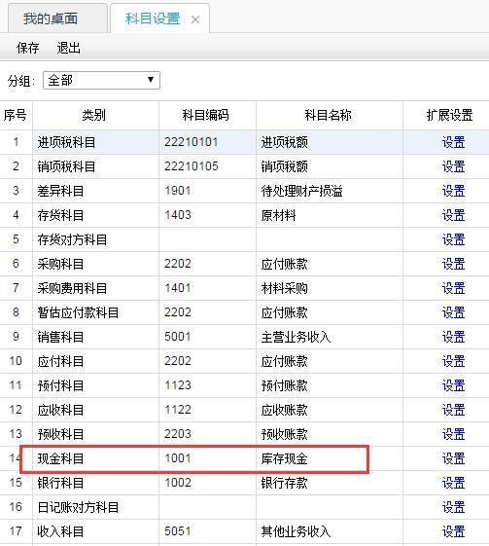This screenshot has width=489, height=546.
Task: Open 设置 link for 进项税科目 row
Action: click(453, 142)
